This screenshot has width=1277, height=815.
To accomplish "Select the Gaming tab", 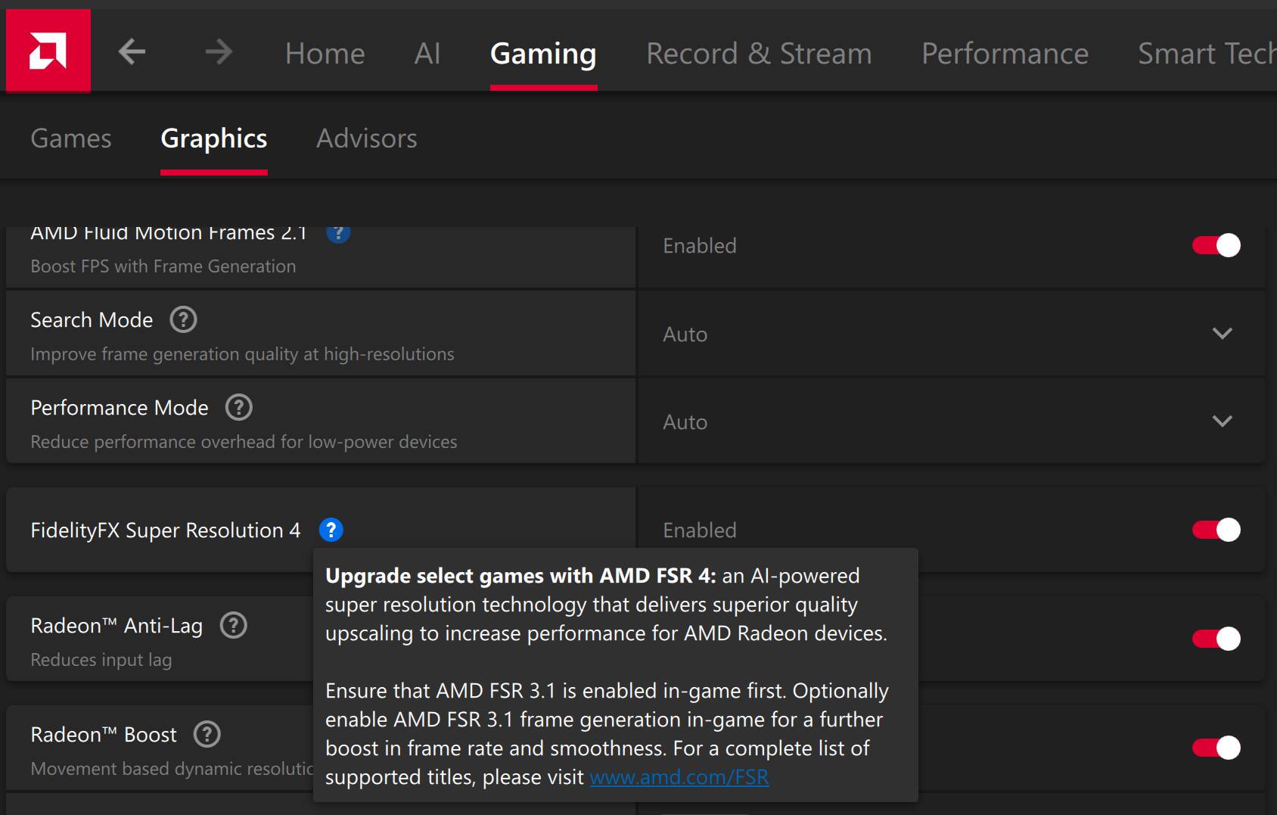I will 543,54.
